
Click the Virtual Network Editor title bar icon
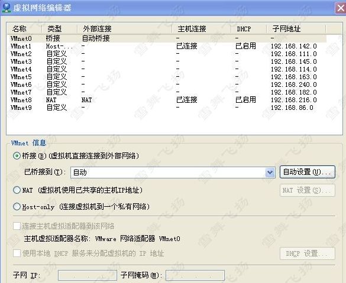tap(6, 8)
